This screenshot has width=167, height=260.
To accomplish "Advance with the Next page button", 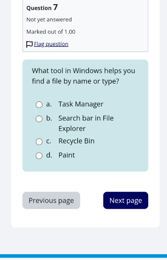I will tap(126, 200).
